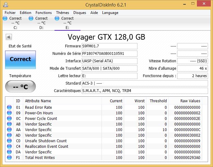The image size is (213, 167).
Task: Click the Firmware value field
Action: click(x=109, y=46)
